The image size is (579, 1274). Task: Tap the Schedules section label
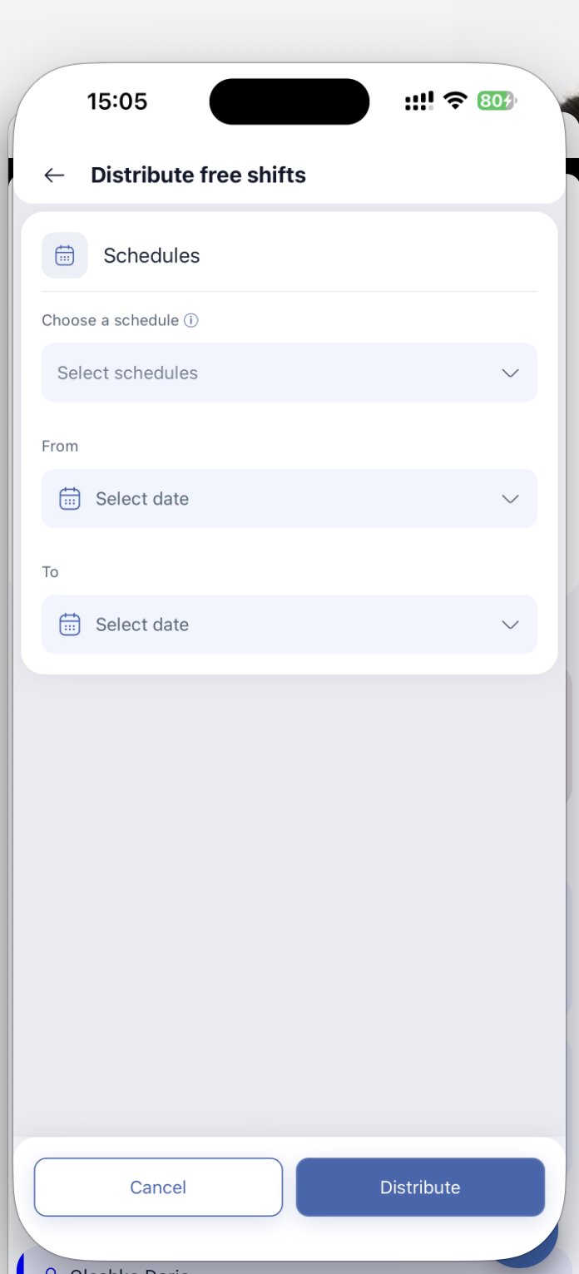coord(151,255)
